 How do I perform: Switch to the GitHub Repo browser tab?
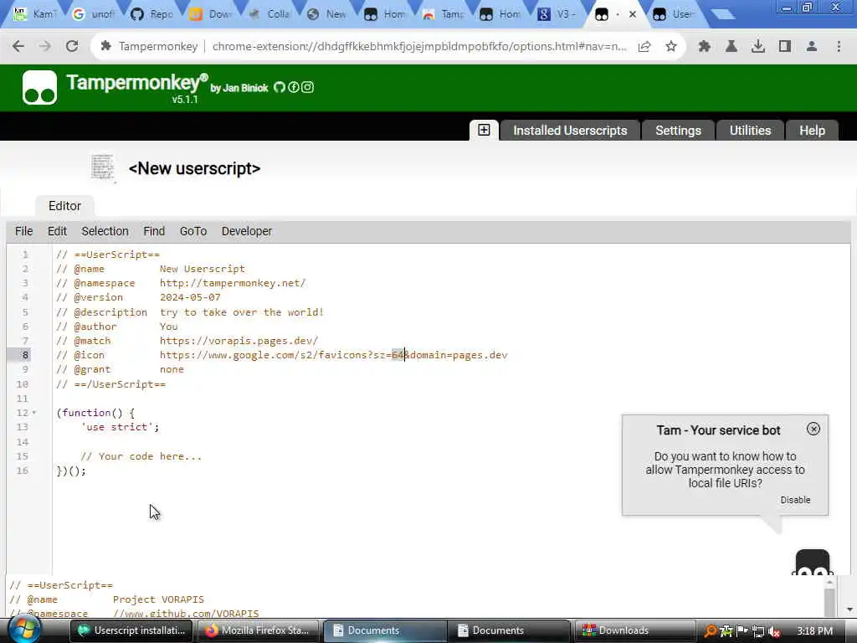click(x=152, y=14)
